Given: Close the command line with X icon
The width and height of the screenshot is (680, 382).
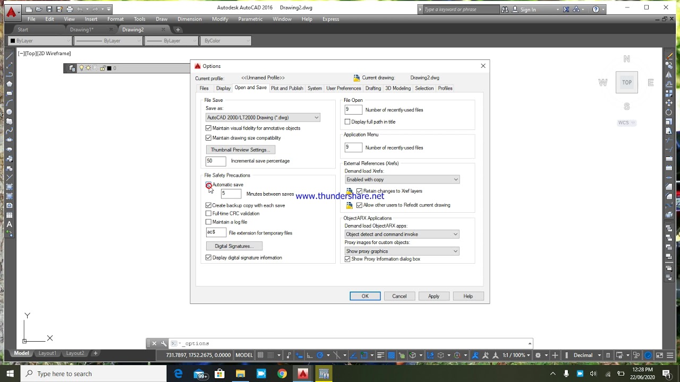Looking at the screenshot, I should coord(154,343).
